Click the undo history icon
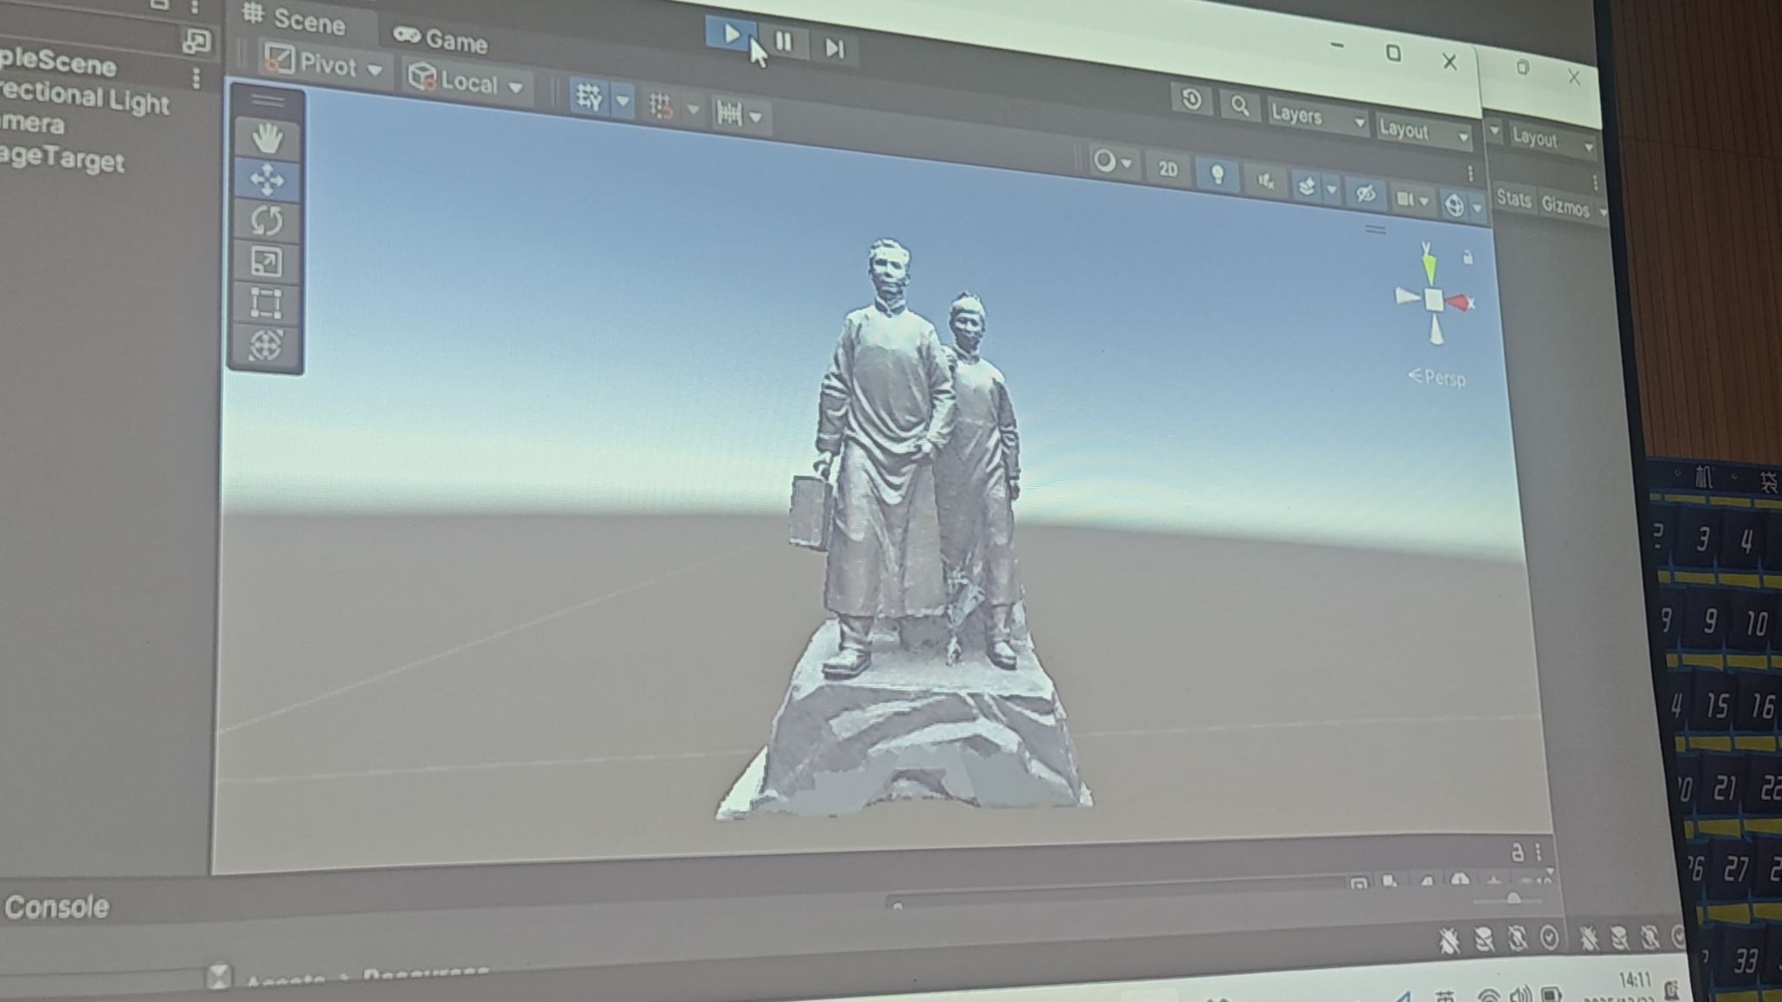The height and width of the screenshot is (1002, 1782). (x=1191, y=99)
